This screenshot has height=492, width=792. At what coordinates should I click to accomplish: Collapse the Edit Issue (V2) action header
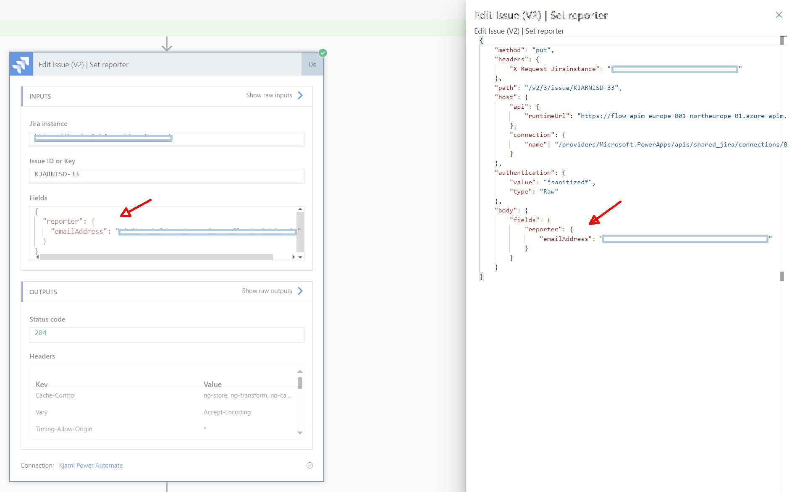coord(167,64)
